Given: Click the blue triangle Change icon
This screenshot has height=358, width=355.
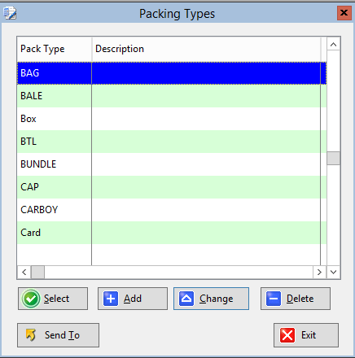Looking at the screenshot, I should (186, 299).
